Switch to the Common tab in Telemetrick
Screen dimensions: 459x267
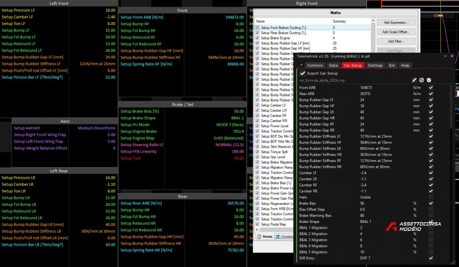(x=315, y=65)
